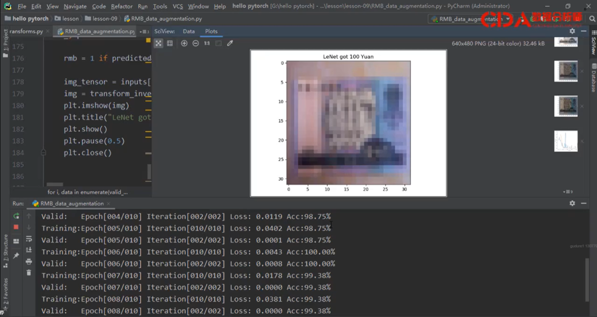The height and width of the screenshot is (317, 597).
Task: Open Search Everywhere magnifier icon
Action: click(592, 19)
